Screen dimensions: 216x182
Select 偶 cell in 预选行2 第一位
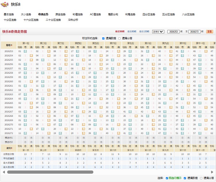point(31,142)
